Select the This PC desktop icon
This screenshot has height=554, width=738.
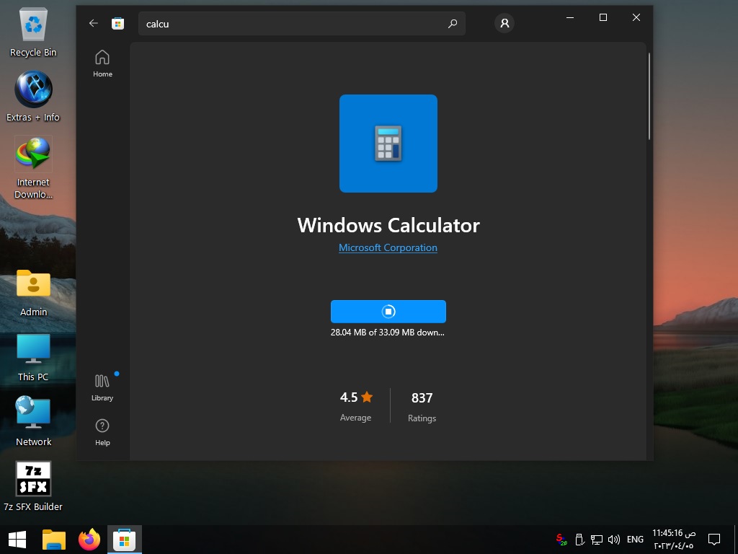click(x=33, y=358)
